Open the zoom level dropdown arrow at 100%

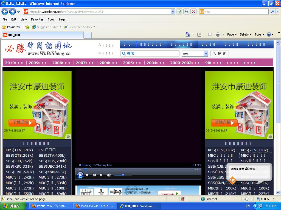point(274,199)
